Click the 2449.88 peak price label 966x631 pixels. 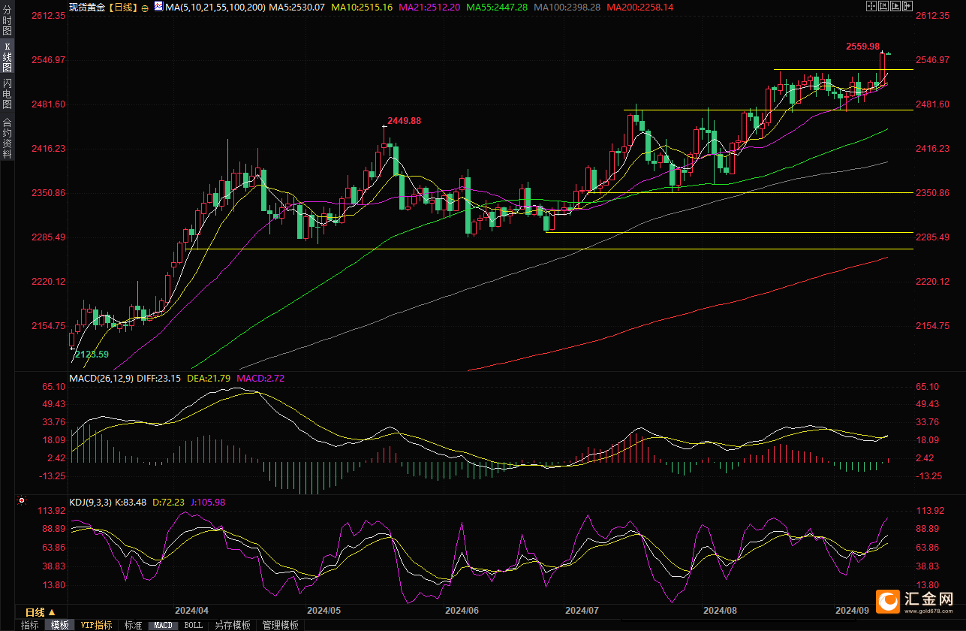click(x=405, y=120)
